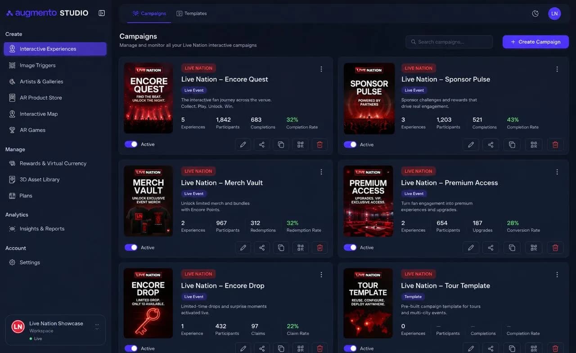Open the Sponsor Pulse poster thumbnail

coord(369,98)
